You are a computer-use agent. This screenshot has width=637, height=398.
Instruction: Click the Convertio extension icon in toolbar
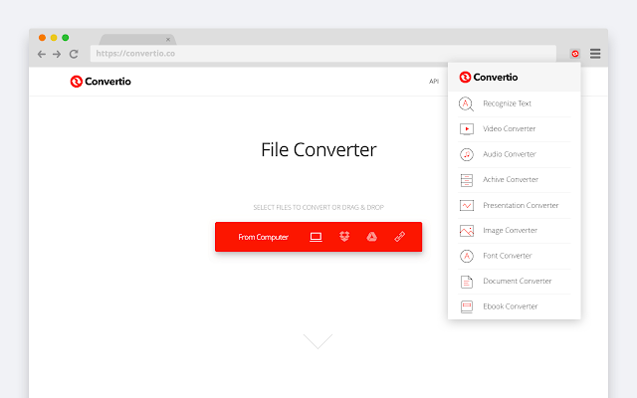tap(575, 54)
